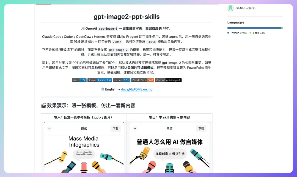Click the Languages heading

(236, 22)
